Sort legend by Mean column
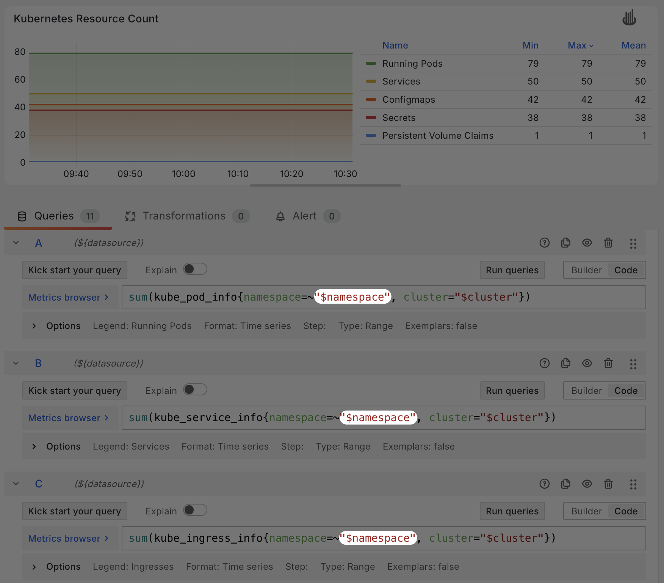Viewport: 664px width, 583px height. [634, 45]
